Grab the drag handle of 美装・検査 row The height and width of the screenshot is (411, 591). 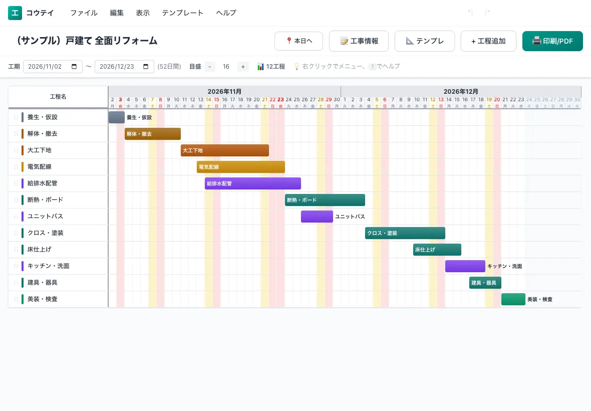tap(16, 299)
